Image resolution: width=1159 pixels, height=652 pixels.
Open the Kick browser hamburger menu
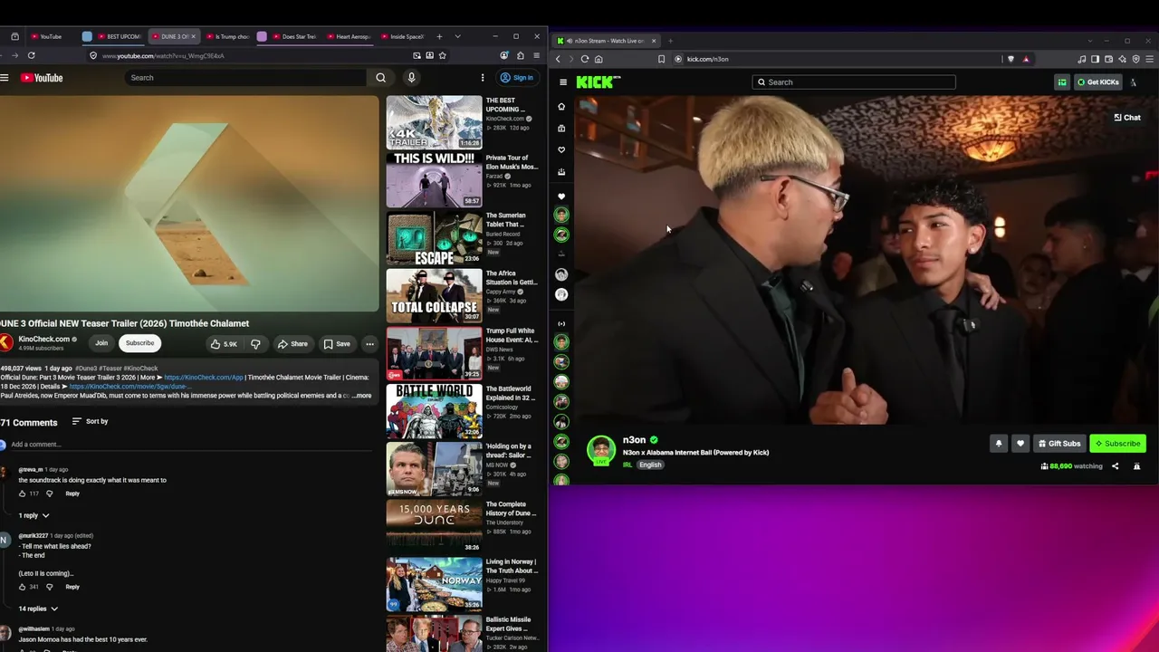[x=1149, y=59]
